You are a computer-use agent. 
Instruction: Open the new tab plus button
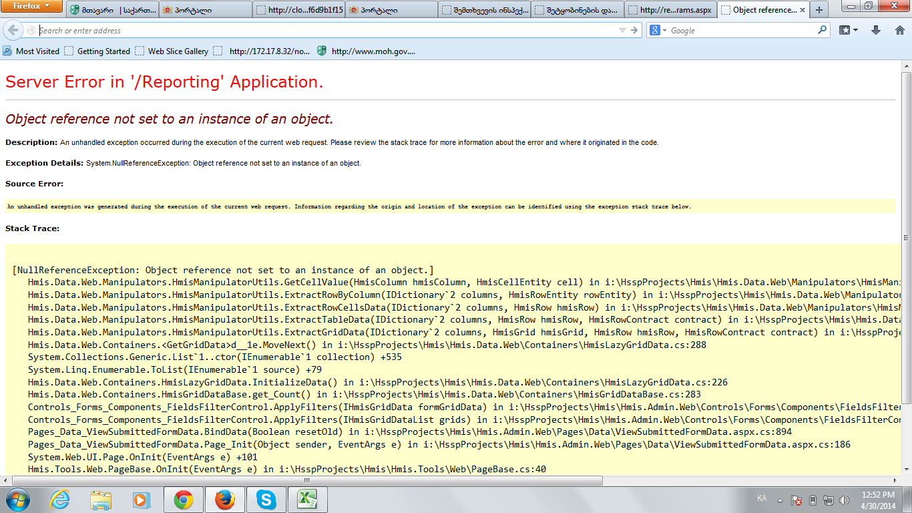[819, 10]
